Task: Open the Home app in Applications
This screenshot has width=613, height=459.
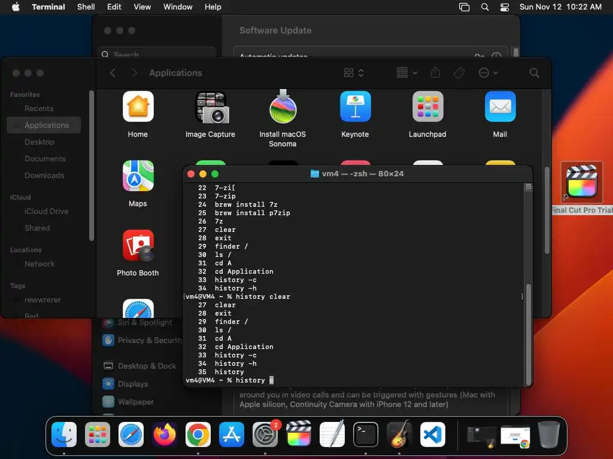Action: 138,106
